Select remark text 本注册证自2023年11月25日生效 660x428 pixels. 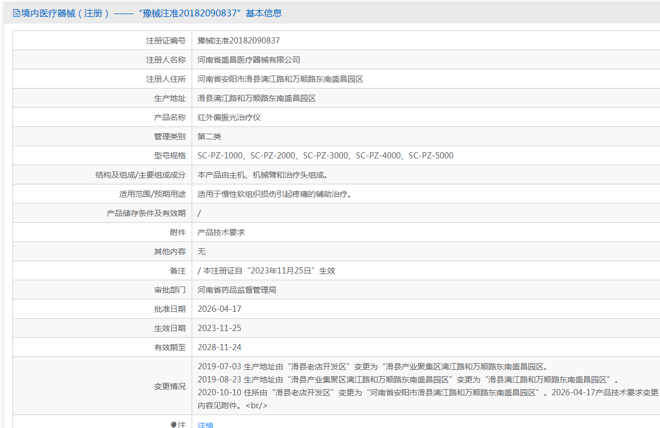pyautogui.click(x=269, y=271)
